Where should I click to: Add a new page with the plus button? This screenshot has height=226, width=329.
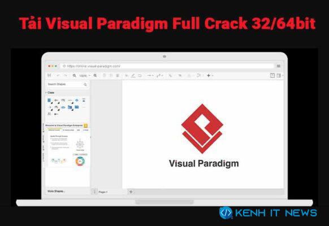[131, 192]
